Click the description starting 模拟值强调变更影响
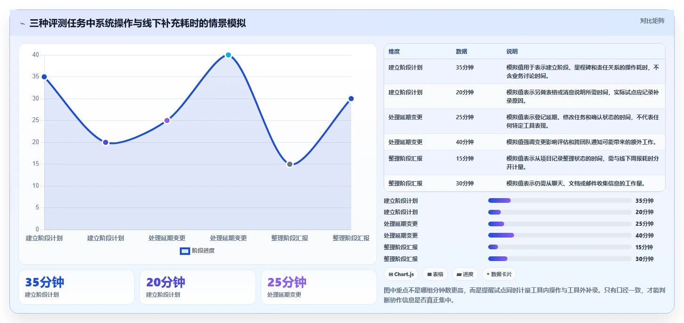 581,142
